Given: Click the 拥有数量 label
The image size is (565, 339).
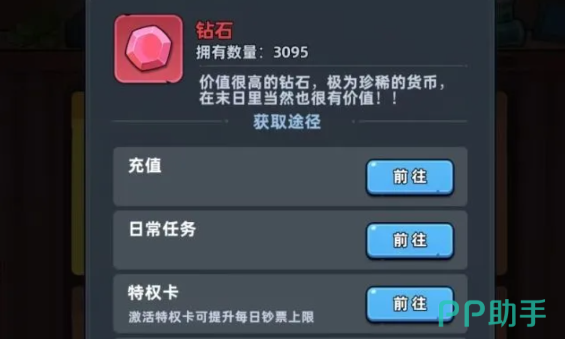Looking at the screenshot, I should (226, 53).
